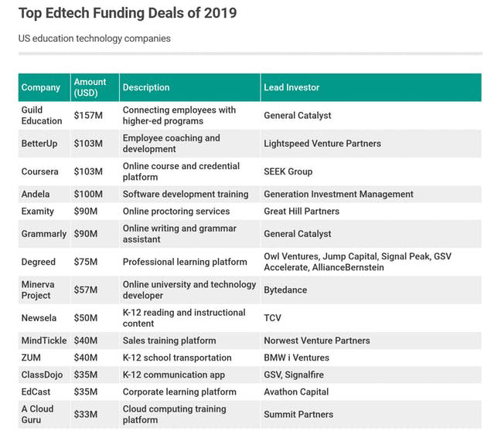Click 'Connecting employees with higher-ed programs' description
The image size is (501, 437).
(189, 116)
